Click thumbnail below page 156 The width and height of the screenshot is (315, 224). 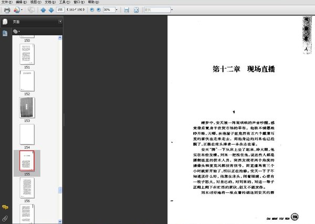pyautogui.click(x=27, y=213)
